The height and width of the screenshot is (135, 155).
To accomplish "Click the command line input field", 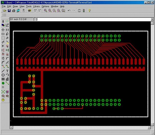I will (94, 19).
